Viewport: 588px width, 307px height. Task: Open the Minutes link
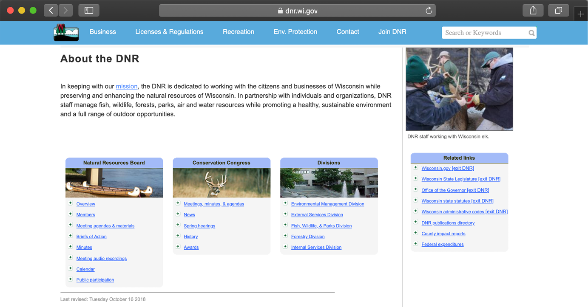click(84, 247)
